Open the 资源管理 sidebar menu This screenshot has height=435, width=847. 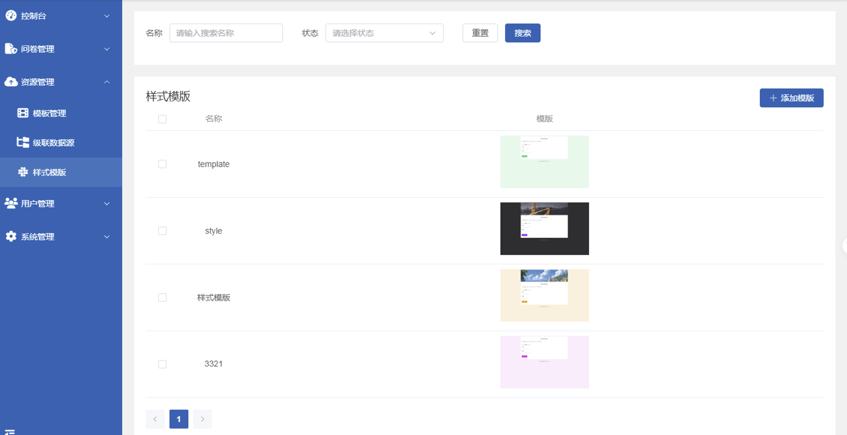(x=61, y=82)
